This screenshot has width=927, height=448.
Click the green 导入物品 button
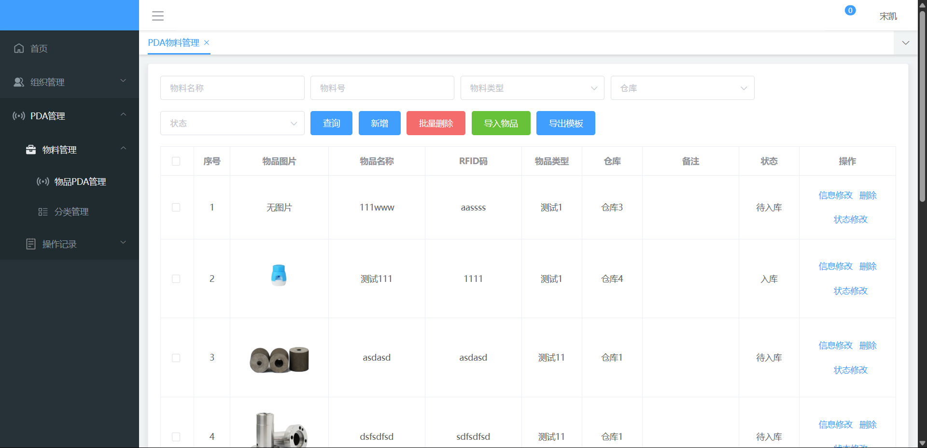(501, 123)
